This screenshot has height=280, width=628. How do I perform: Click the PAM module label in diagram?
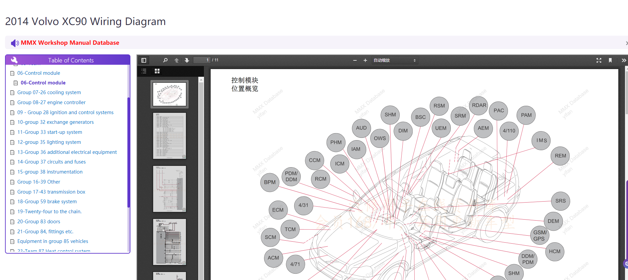[526, 115]
